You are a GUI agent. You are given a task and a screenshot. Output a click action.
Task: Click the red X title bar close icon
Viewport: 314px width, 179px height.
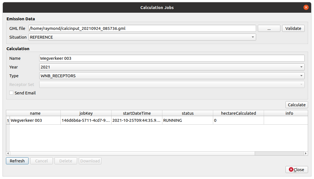click(306, 8)
